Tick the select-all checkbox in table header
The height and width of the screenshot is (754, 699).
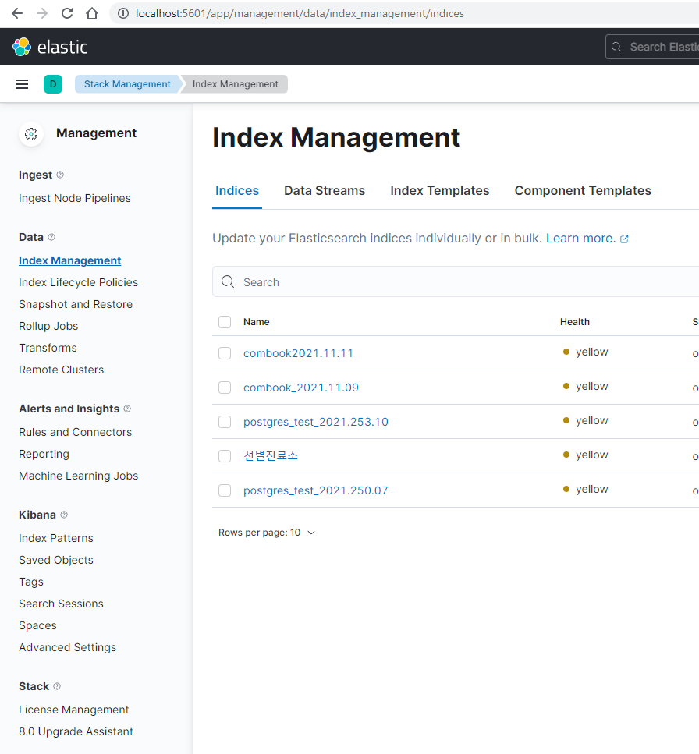pos(225,322)
